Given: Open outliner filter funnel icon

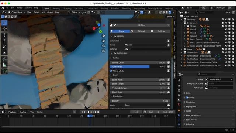Looking at the screenshot, I should [227, 12].
